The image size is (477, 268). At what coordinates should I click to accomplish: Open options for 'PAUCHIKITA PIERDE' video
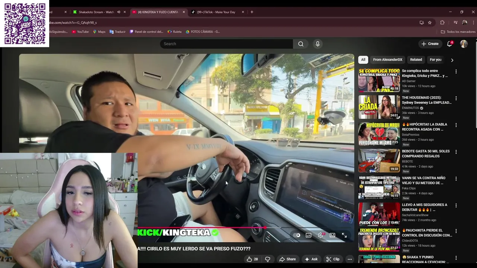click(x=456, y=231)
